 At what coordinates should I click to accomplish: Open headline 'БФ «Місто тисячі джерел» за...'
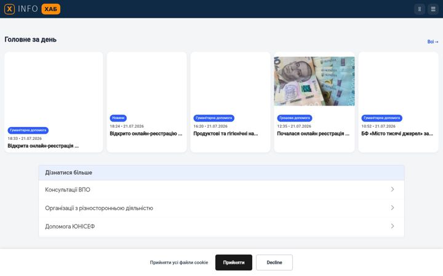point(397,134)
